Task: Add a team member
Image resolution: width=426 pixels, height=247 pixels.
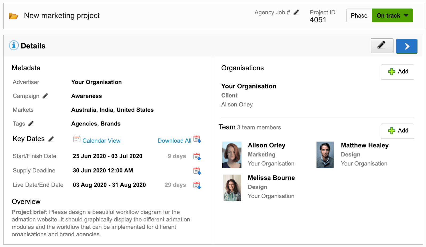Action: (397, 131)
